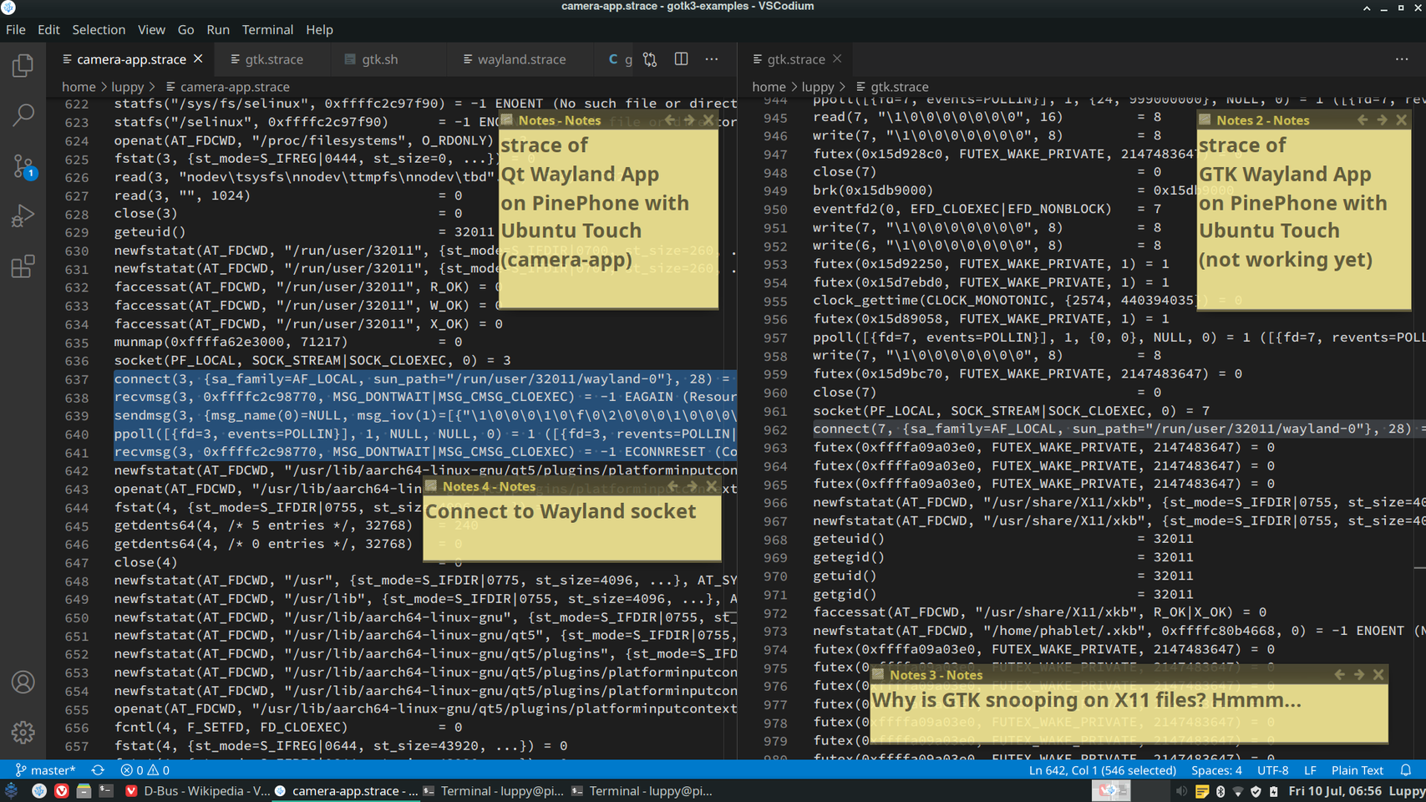Open the Terminal menu
The width and height of the screenshot is (1426, 802).
click(267, 29)
